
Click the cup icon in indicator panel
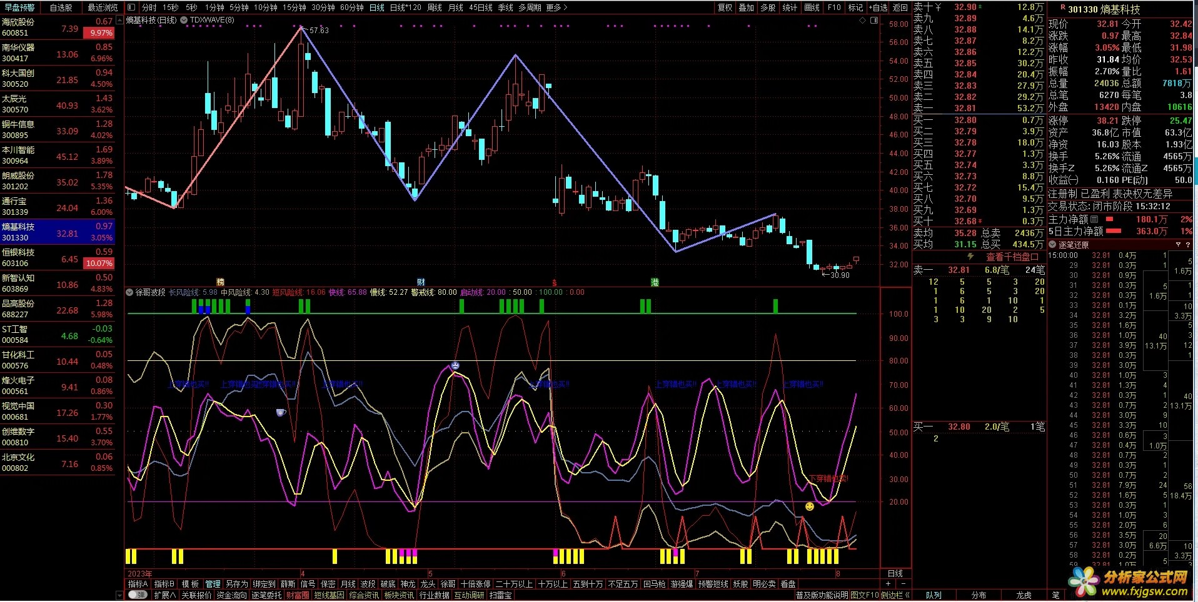click(x=281, y=412)
